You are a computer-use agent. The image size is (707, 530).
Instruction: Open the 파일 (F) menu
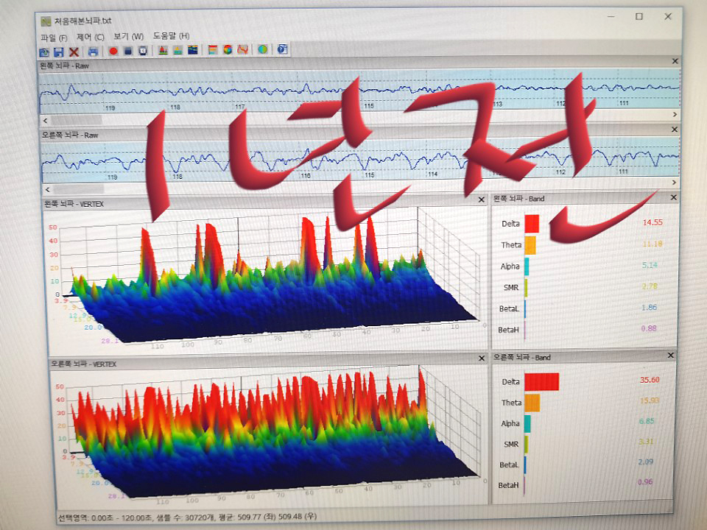coord(54,36)
